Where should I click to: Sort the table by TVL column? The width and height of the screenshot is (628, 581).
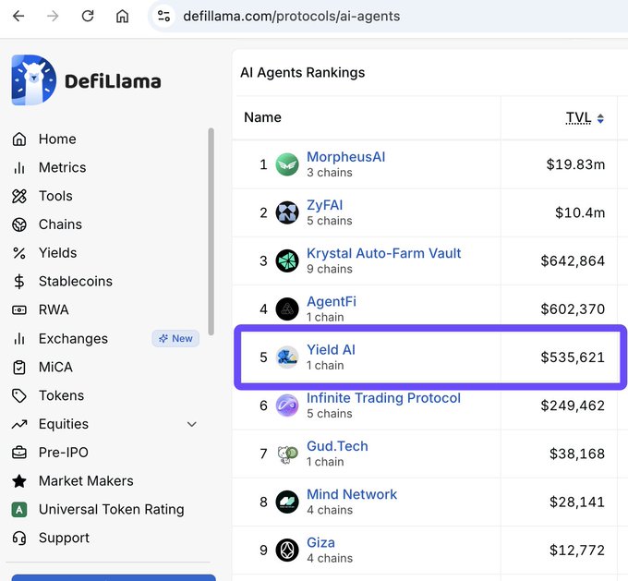(585, 118)
